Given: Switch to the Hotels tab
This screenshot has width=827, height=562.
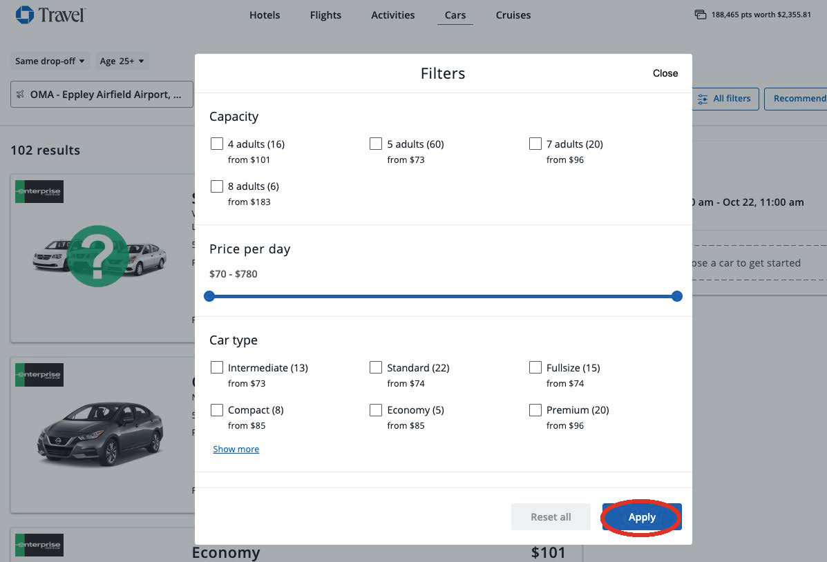Looking at the screenshot, I should tap(265, 15).
